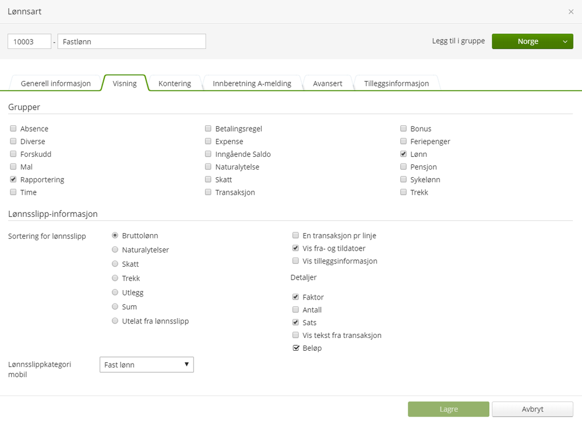Screen dimensions: 582x423
Task: Check the Absence group checkbox
Action: (x=13, y=128)
